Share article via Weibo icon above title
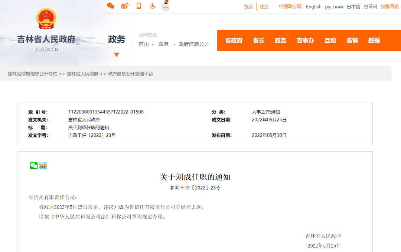401x252 pixels. coord(43,166)
